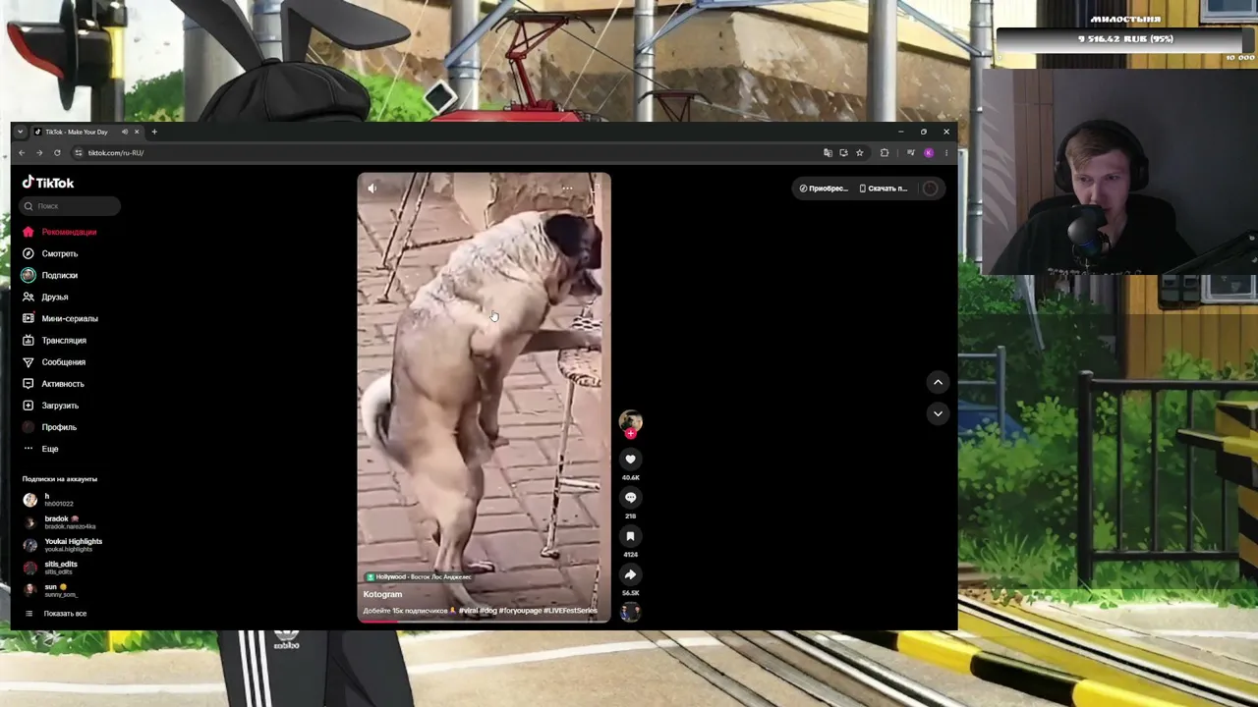1258x707 pixels.
Task: Install app icon in address bar
Action: click(x=843, y=152)
